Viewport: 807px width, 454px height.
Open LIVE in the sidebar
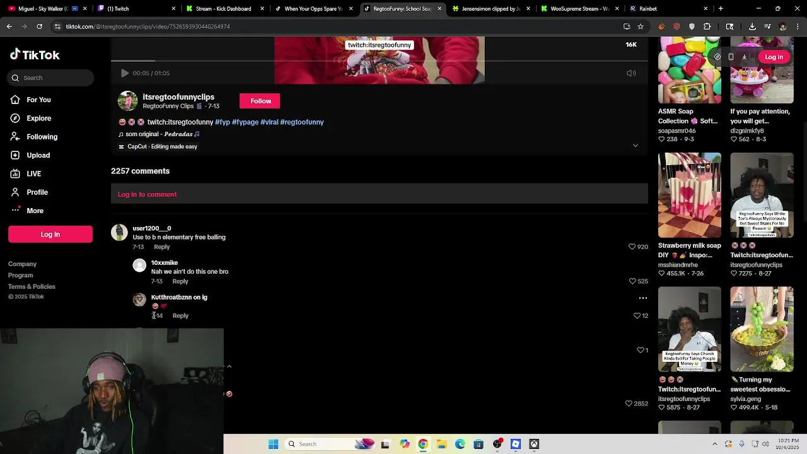click(x=33, y=173)
